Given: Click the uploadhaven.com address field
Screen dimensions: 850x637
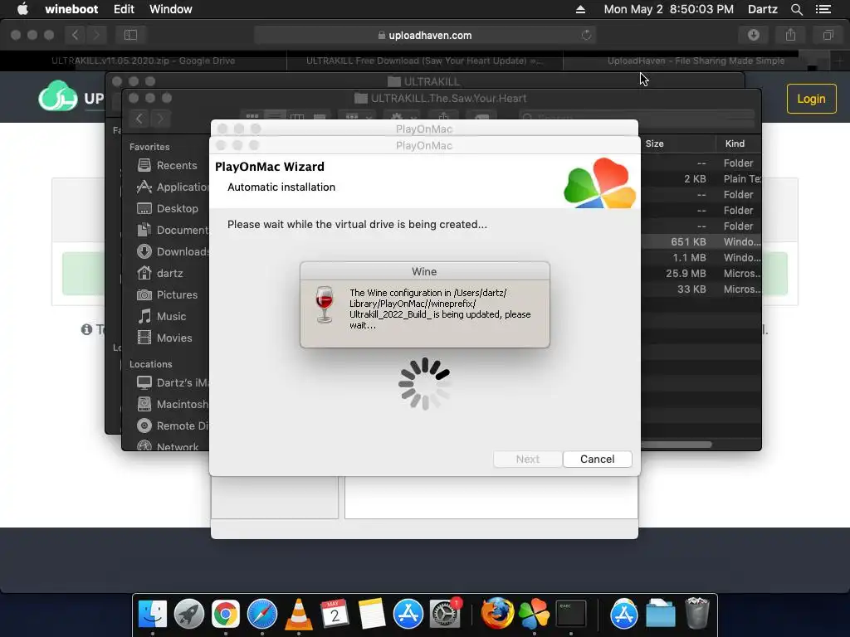Looking at the screenshot, I should (x=425, y=35).
